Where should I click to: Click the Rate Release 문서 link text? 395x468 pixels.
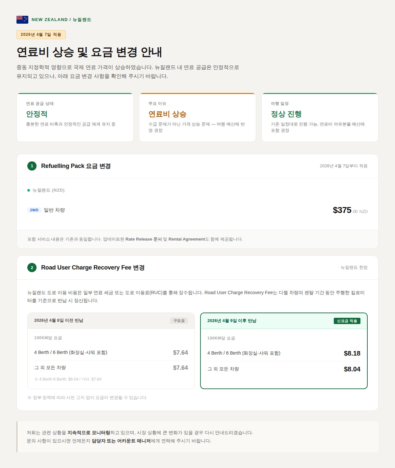point(144,239)
